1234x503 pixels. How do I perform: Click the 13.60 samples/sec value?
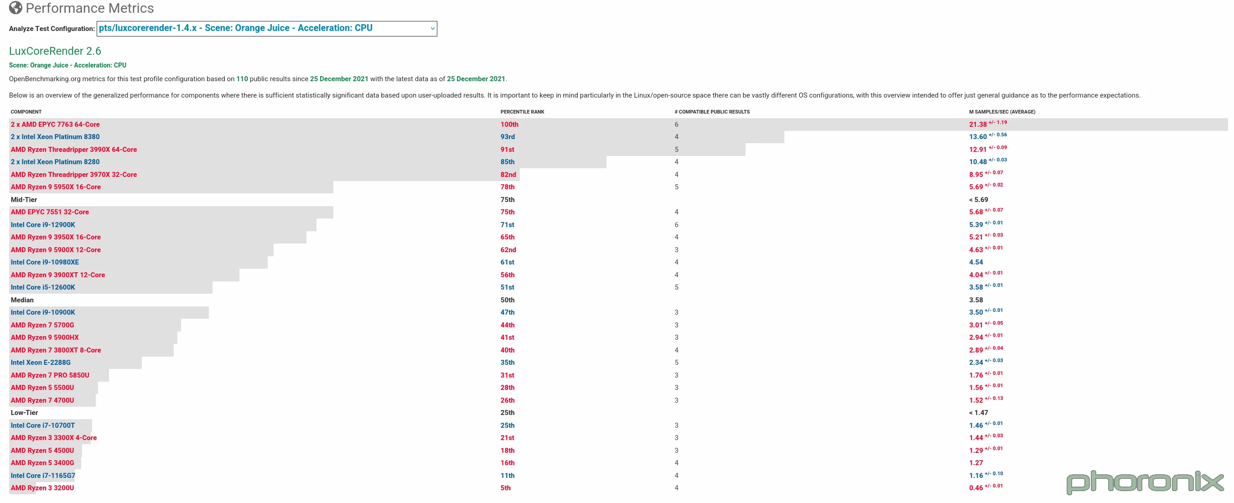(977, 137)
